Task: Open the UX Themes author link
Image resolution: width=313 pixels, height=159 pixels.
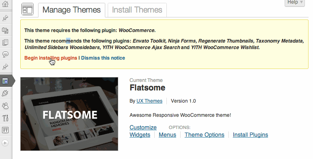Action: [x=149, y=101]
